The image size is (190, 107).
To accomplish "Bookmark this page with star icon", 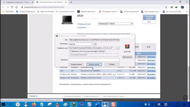I will pos(166,7).
